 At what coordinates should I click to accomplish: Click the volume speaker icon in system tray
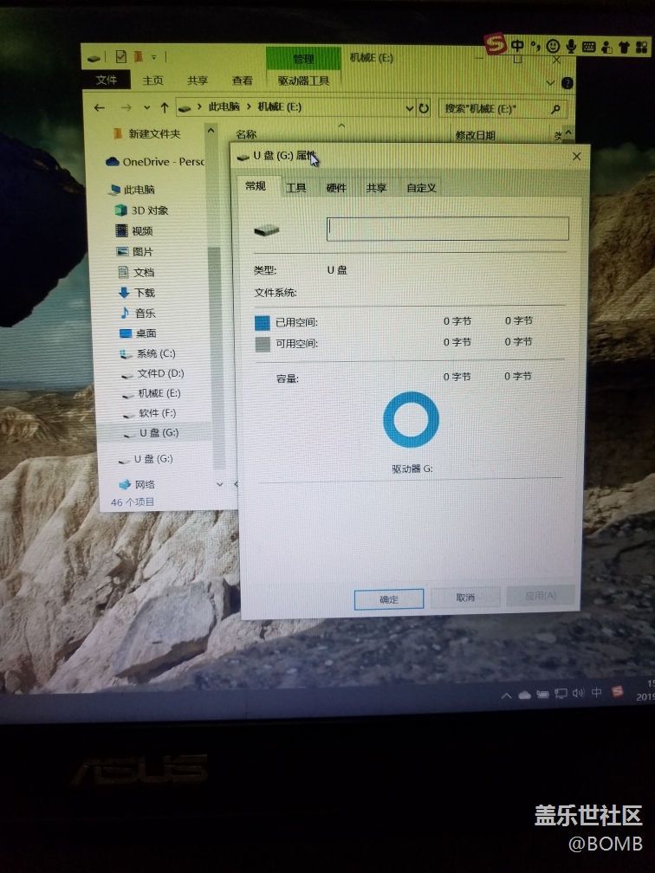coord(579,694)
